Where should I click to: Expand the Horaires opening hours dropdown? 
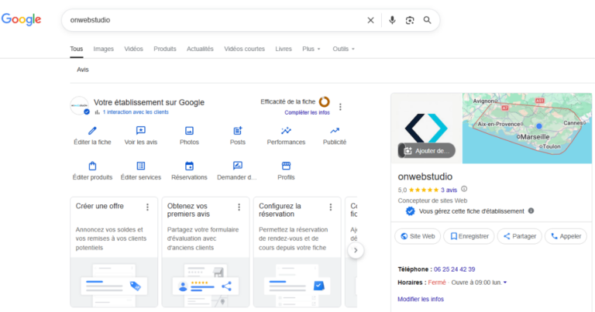(505, 283)
